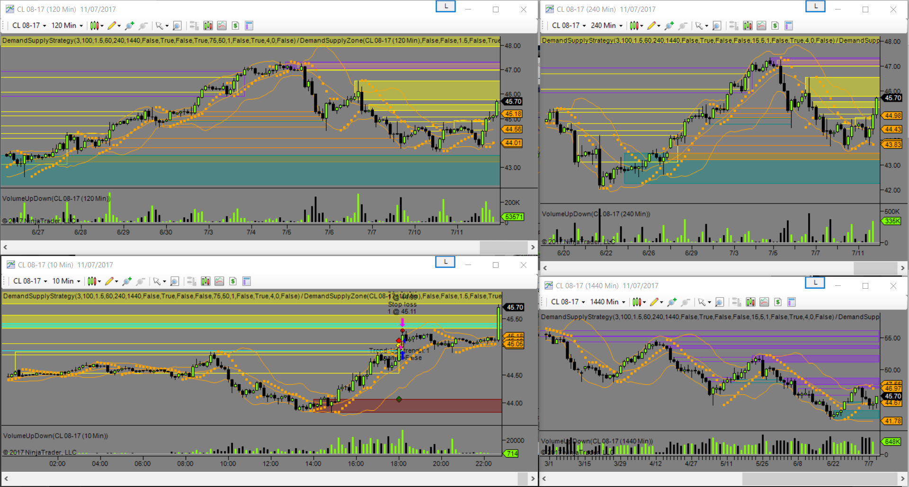Click the 648K volume marker in 1440 Min chart
Viewport: 909px width, 487px height.
point(892,442)
